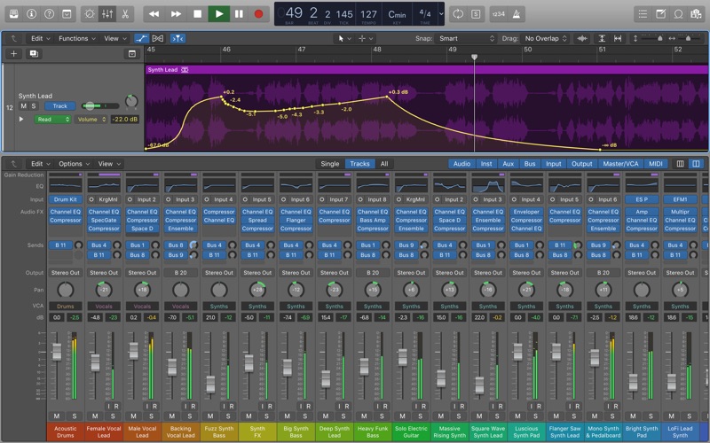Image resolution: width=710 pixels, height=443 pixels.
Task: Enable Cycle mode in the control bar
Action: 457,14
